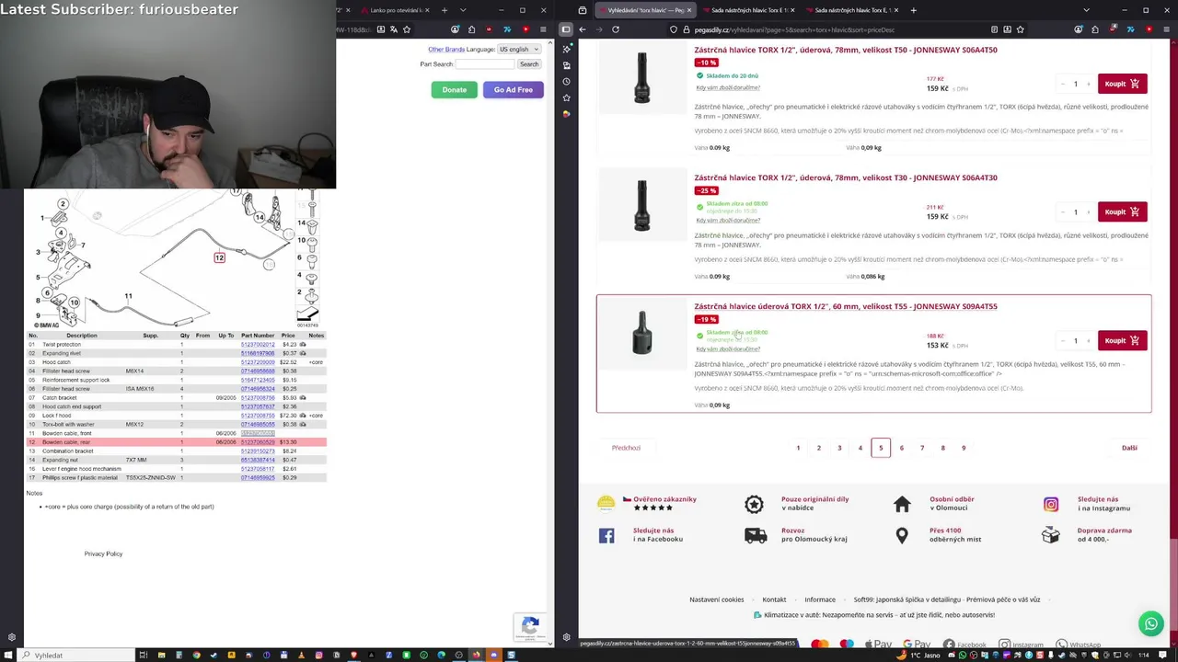
Task: Open the sidebar settings gear at the bottom
Action: click(566, 637)
